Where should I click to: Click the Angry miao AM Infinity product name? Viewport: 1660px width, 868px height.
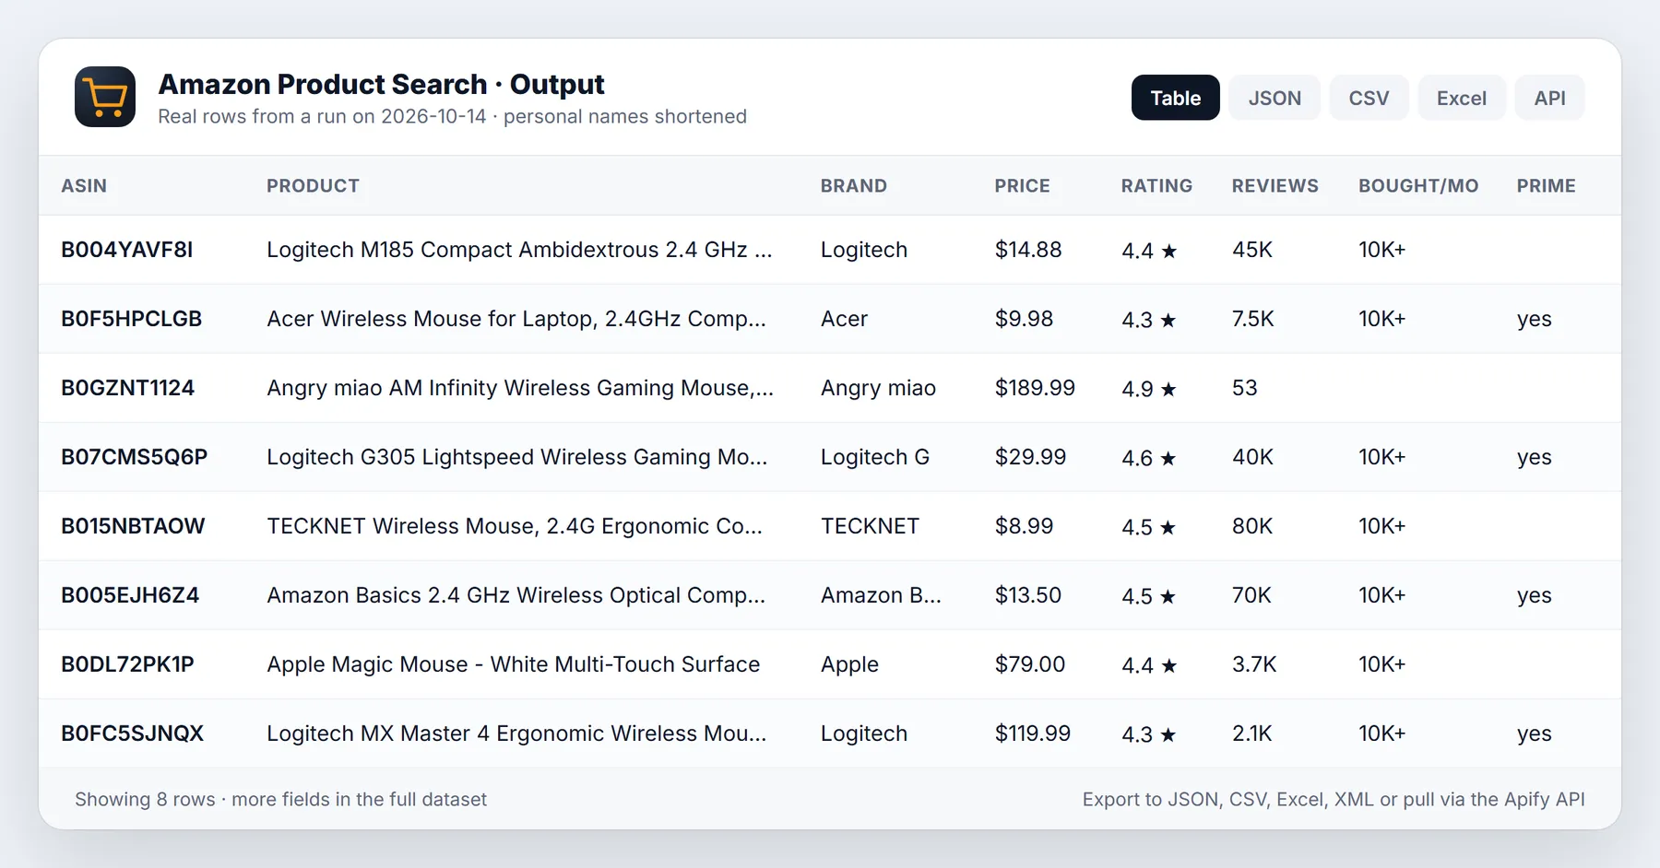click(520, 388)
